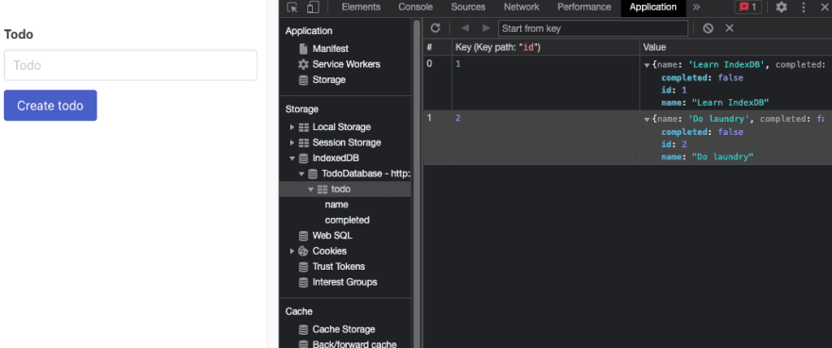
Task: Collapse the TodoDatabase tree arrow
Action: point(302,174)
